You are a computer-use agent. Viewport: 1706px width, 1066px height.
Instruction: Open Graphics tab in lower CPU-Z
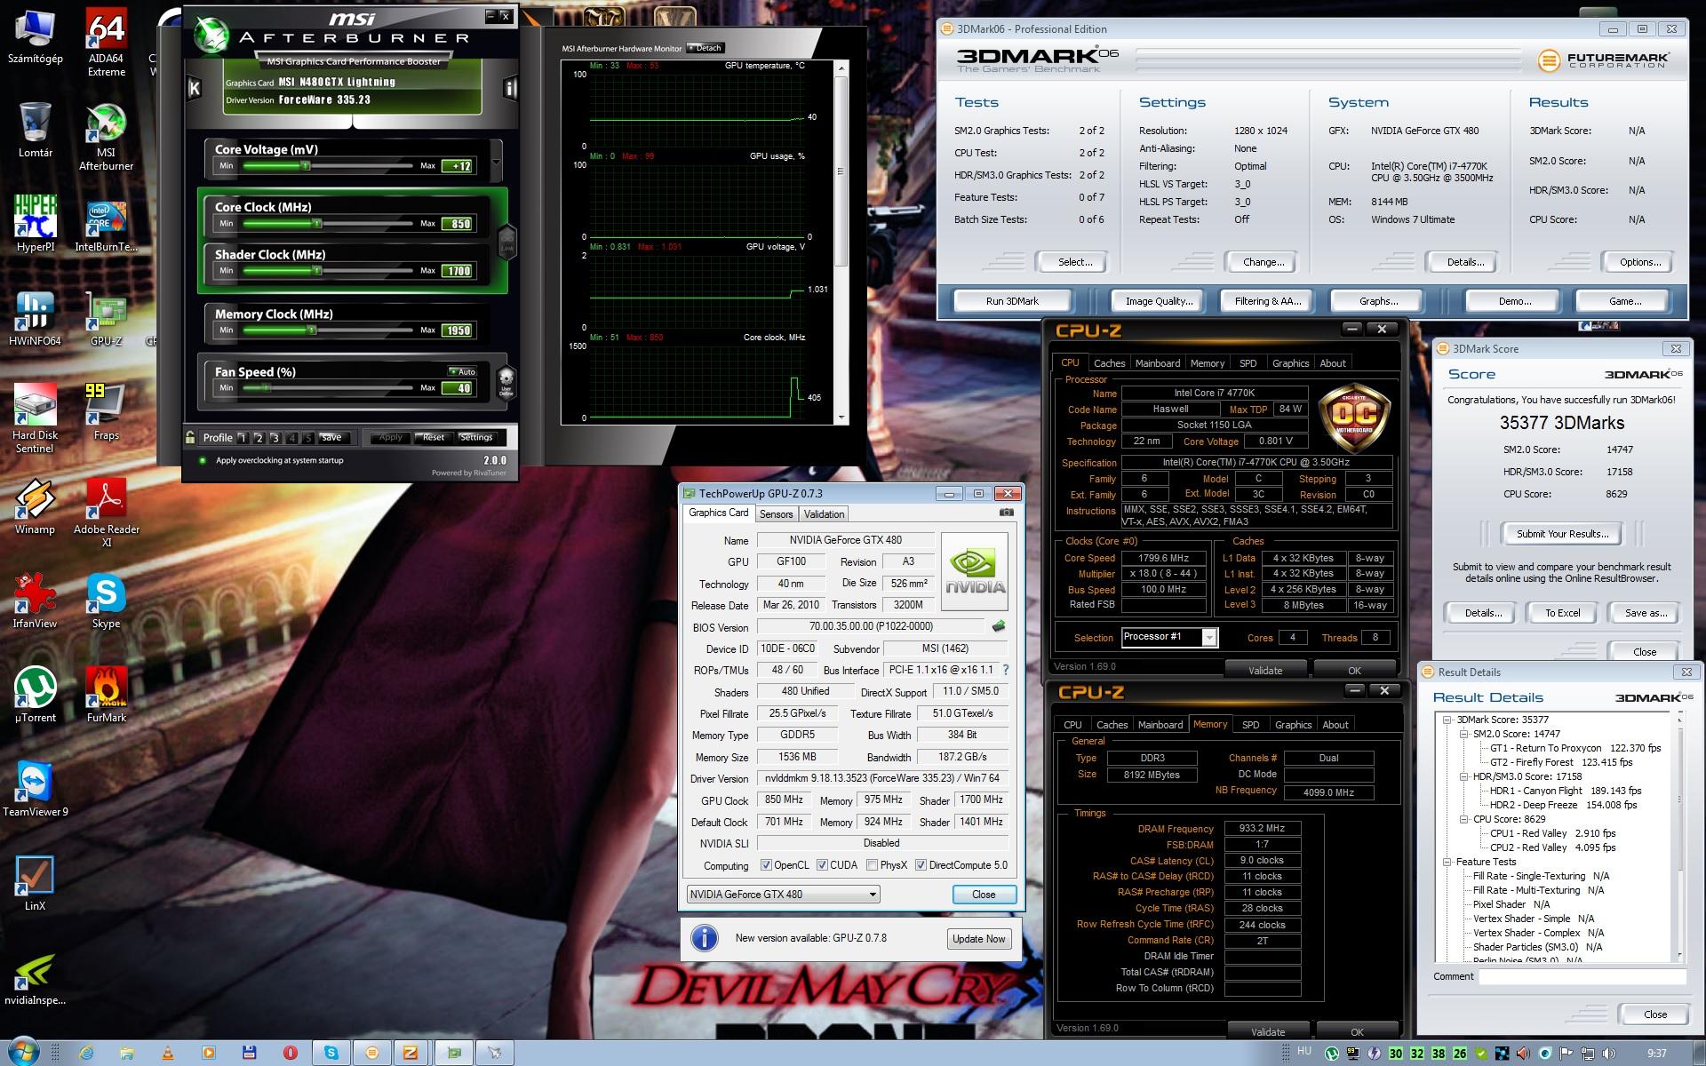1293,725
